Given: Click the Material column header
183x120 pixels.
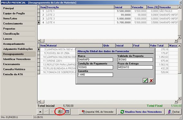Looking at the screenshot, I should pos(74,45).
